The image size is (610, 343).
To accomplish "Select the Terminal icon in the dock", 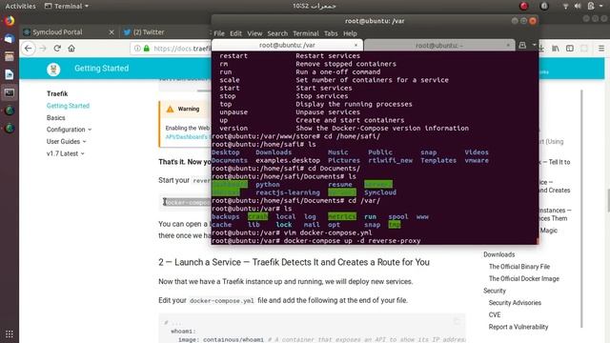I will coord(10,93).
